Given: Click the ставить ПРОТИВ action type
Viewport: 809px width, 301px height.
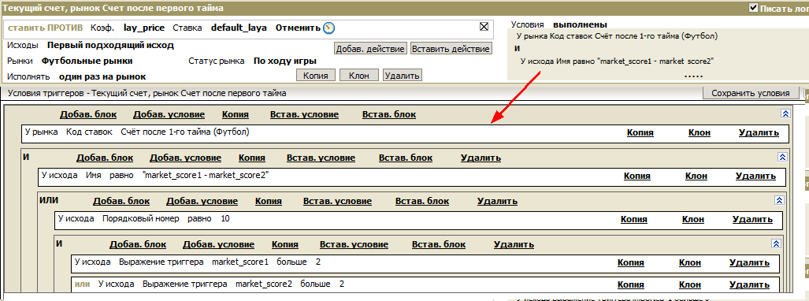Looking at the screenshot, I should 46,28.
